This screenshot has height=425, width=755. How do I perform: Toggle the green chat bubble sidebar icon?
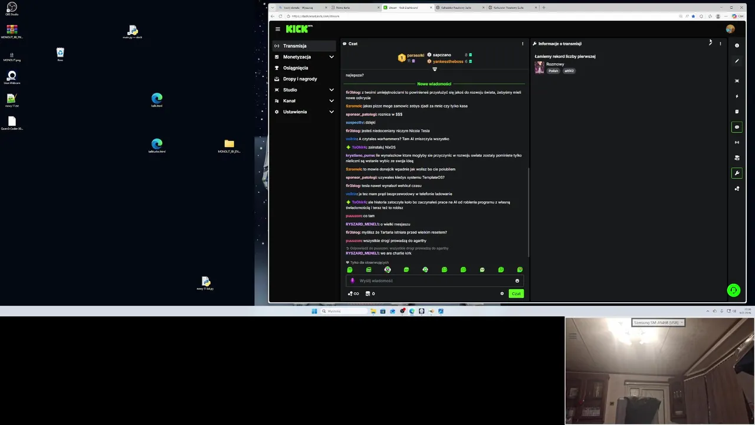tap(737, 127)
